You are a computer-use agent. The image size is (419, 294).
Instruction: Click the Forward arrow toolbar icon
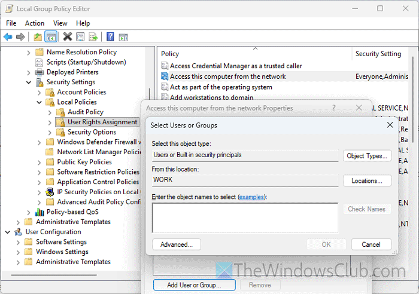tap(20, 37)
